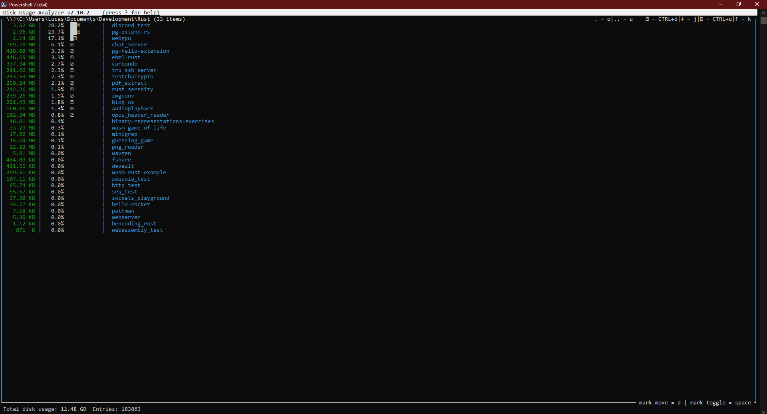This screenshot has width=767, height=414.
Task: Select the testchacrypto directory entry
Action: click(132, 77)
